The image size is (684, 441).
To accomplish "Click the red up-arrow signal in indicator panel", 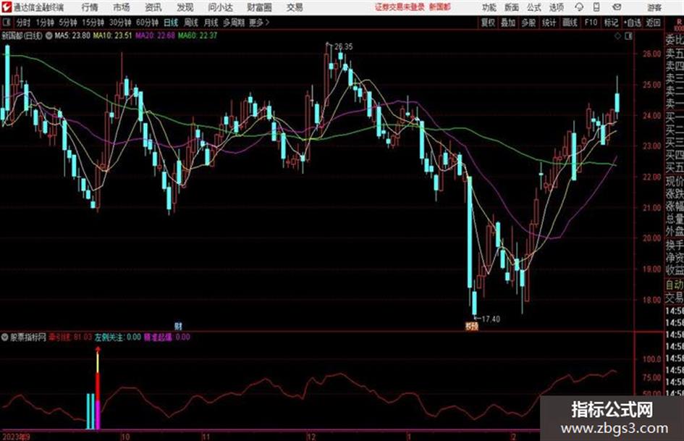I will pyautogui.click(x=98, y=349).
